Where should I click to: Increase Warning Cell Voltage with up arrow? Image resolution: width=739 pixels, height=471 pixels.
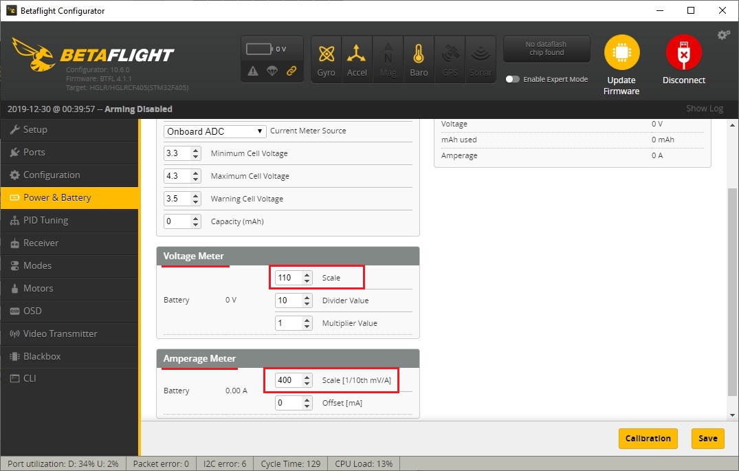pos(196,195)
